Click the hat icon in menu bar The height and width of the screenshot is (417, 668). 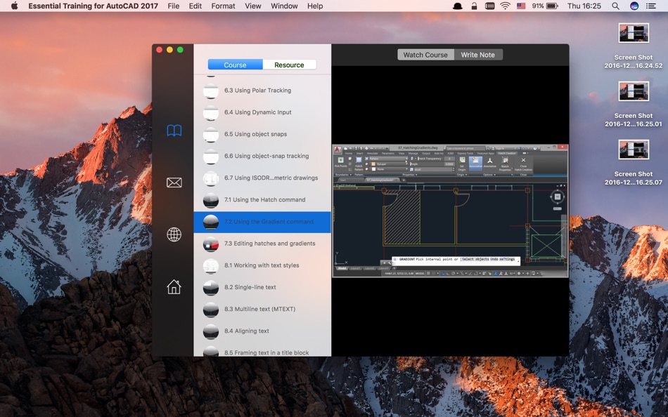click(x=458, y=6)
